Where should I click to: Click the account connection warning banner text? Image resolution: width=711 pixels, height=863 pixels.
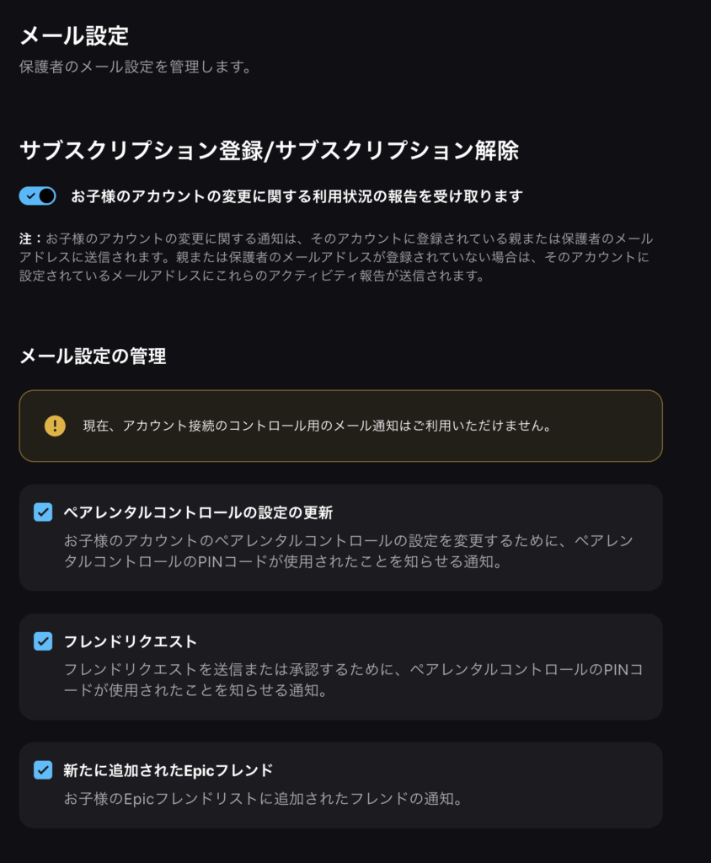tap(317, 426)
